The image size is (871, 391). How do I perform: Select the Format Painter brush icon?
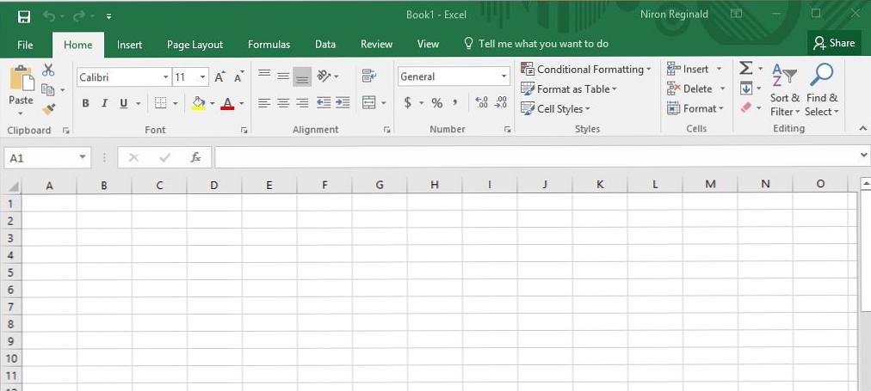(48, 109)
